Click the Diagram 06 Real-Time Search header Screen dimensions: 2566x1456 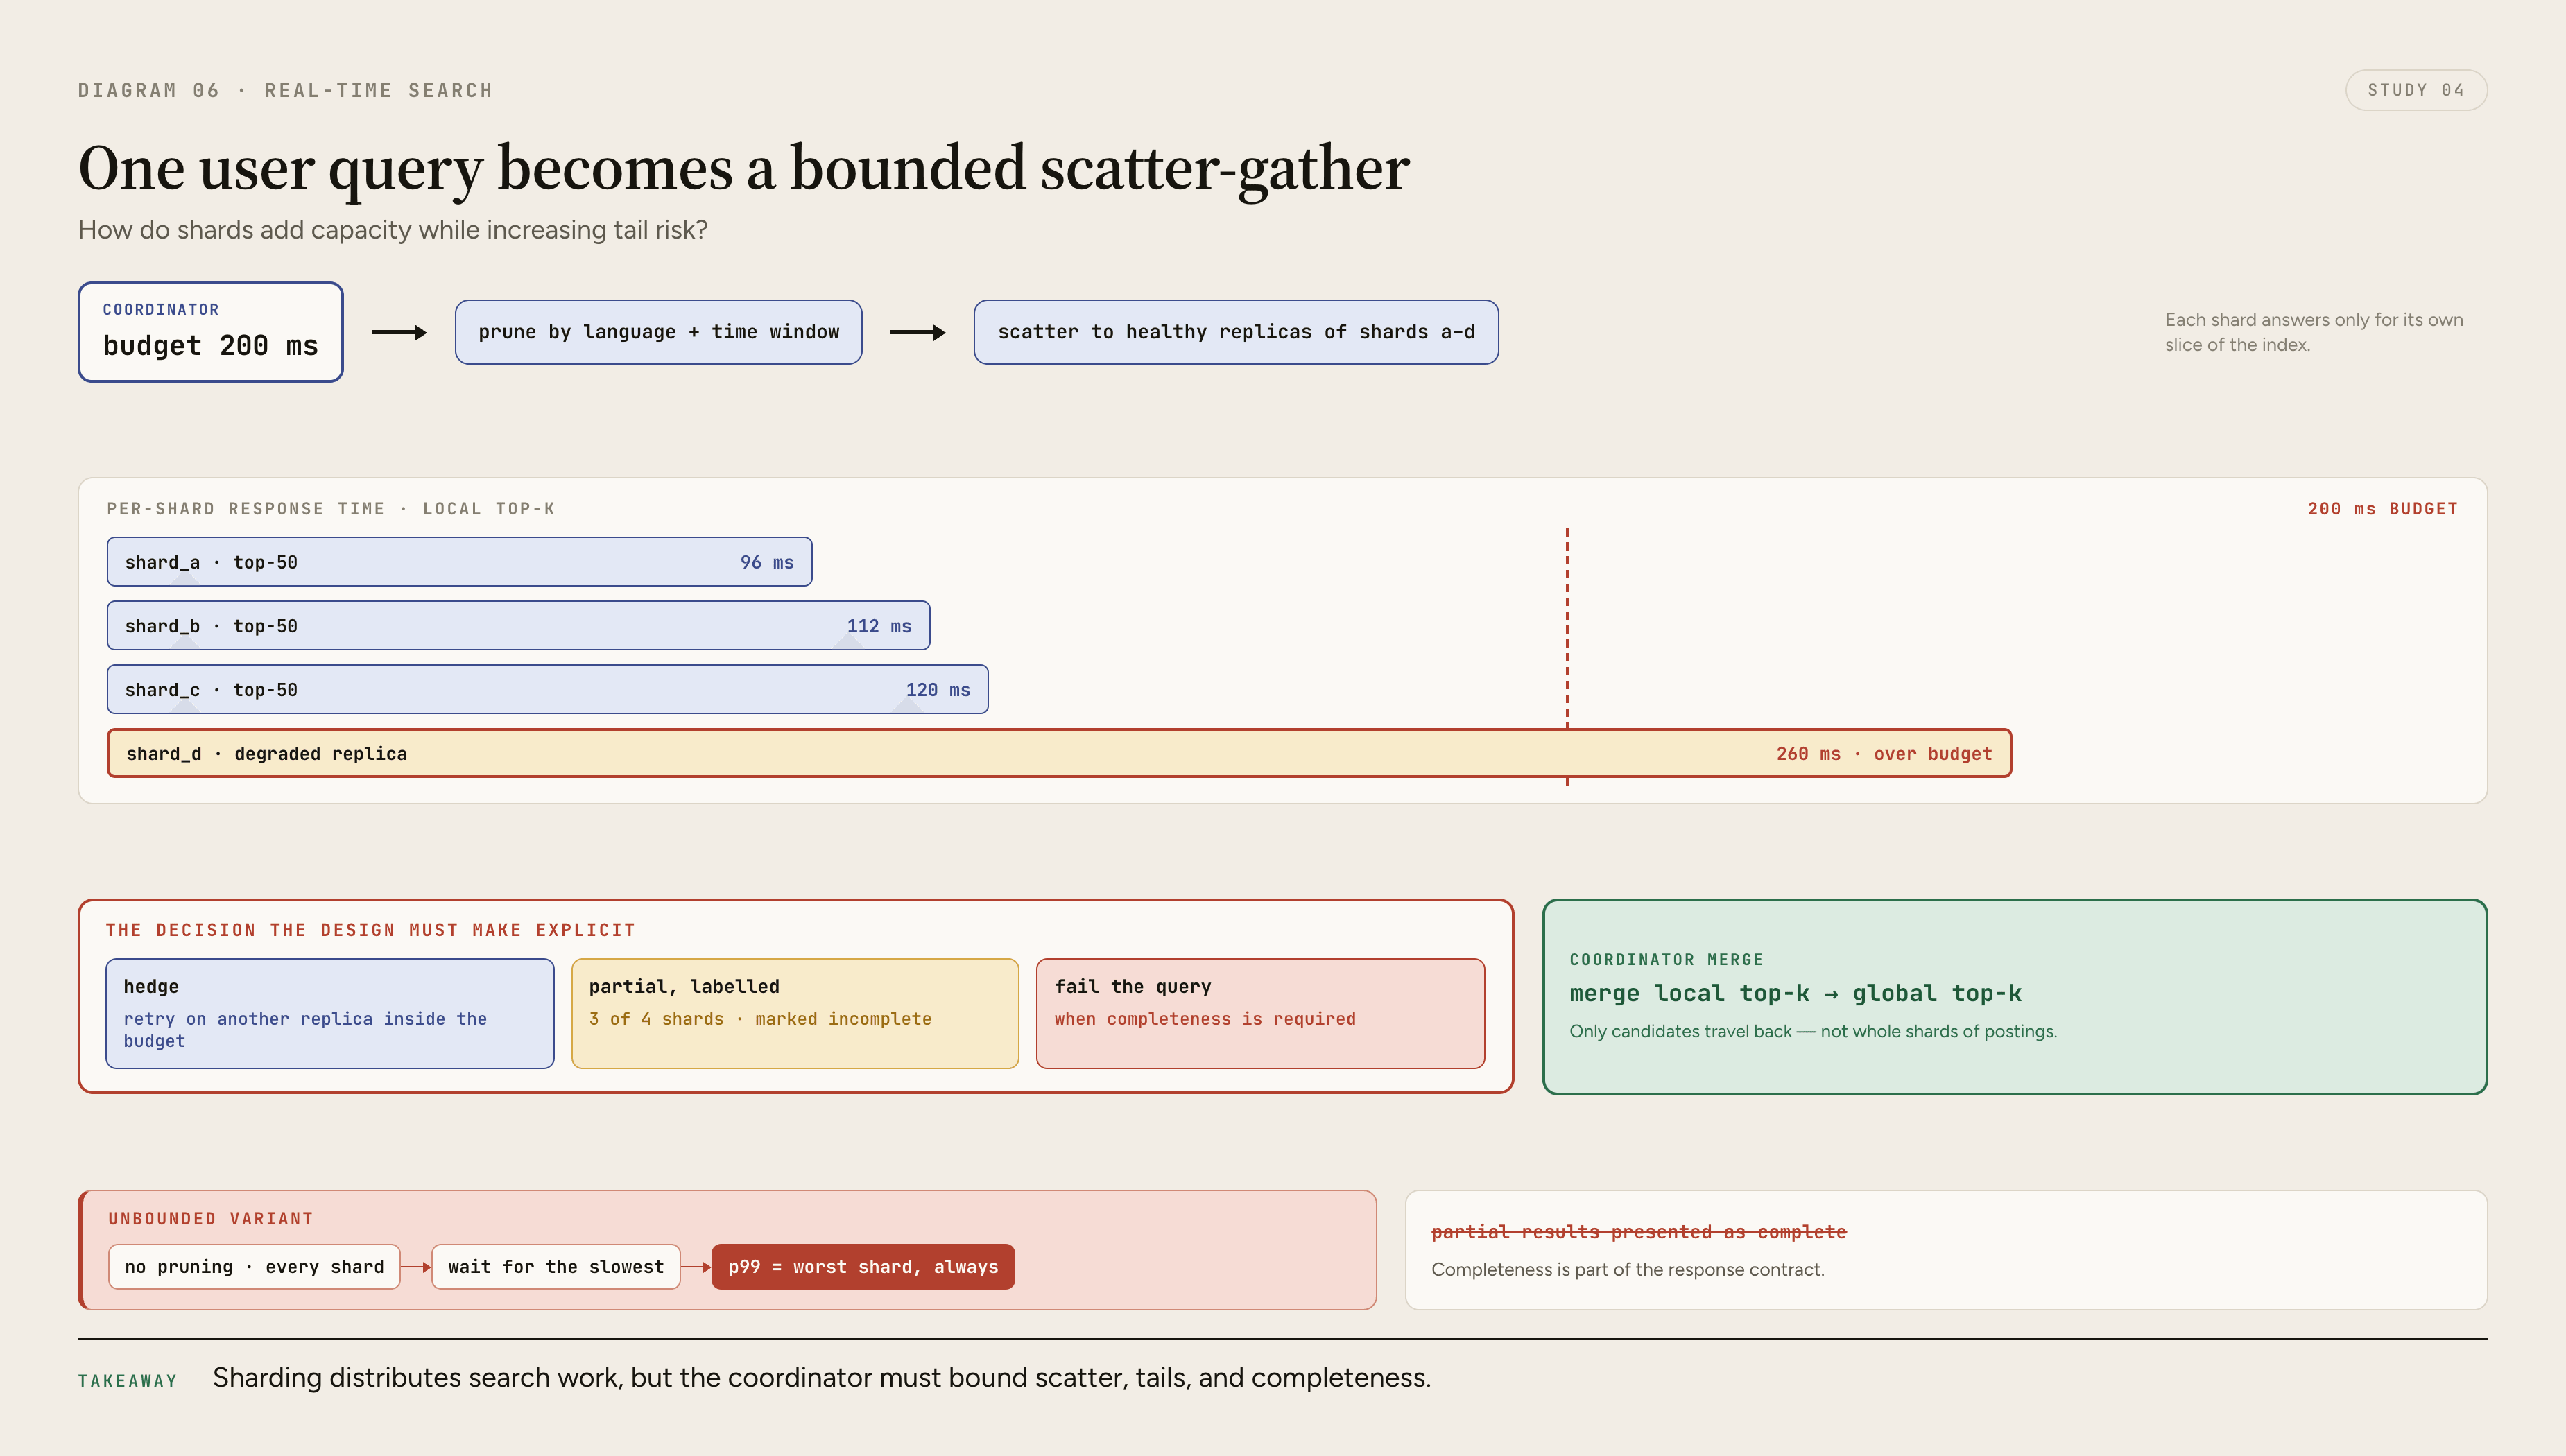coord(286,91)
